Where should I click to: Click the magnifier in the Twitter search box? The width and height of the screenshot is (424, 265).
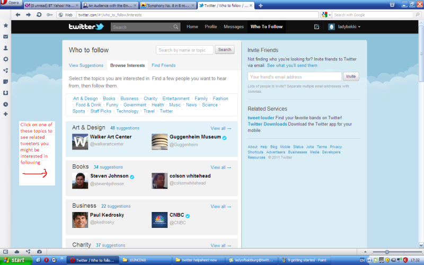pos(176,27)
